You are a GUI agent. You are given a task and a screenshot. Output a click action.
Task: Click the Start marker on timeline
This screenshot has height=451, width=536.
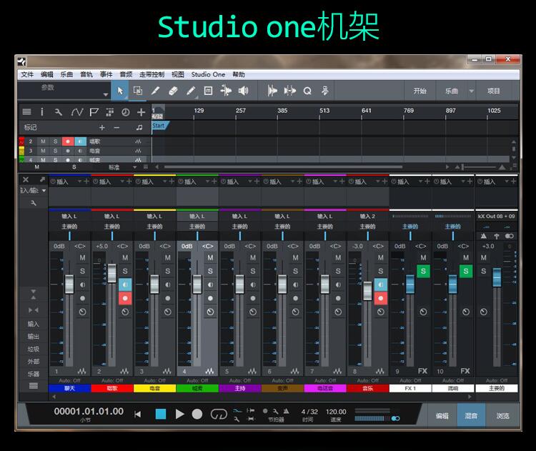pos(159,126)
